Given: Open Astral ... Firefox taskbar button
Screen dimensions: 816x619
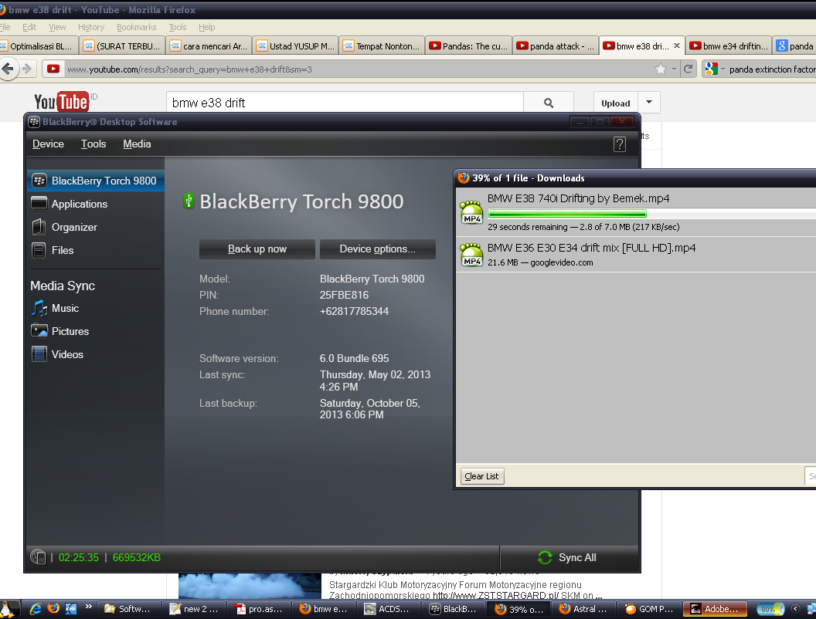Looking at the screenshot, I should coord(584,609).
